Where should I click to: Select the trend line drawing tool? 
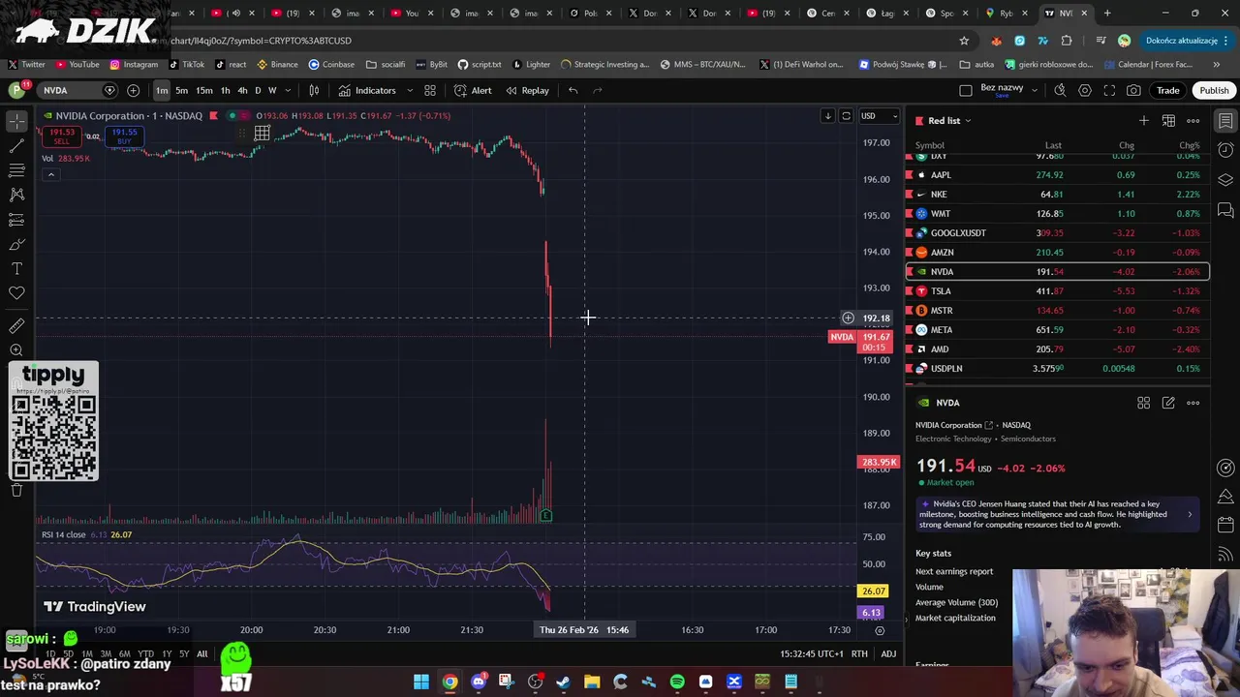point(16,146)
